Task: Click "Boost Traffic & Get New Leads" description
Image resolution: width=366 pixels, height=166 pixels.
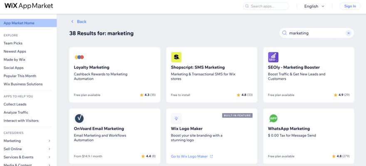Action: pyautogui.click(x=297, y=77)
